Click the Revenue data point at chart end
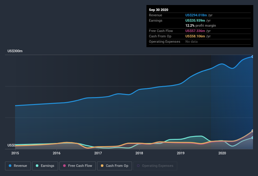 [x=253, y=57]
